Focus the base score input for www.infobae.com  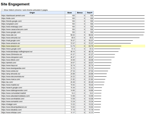coord(70,112)
